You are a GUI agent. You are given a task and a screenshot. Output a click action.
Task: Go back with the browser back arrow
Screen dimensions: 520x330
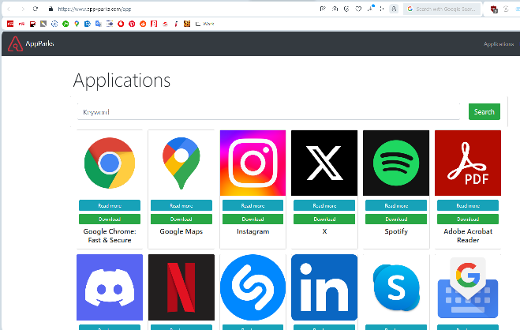click(x=9, y=9)
